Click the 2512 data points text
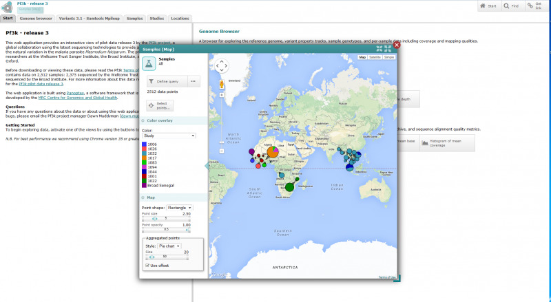Viewport: 551px width, 302px height. [x=163, y=91]
